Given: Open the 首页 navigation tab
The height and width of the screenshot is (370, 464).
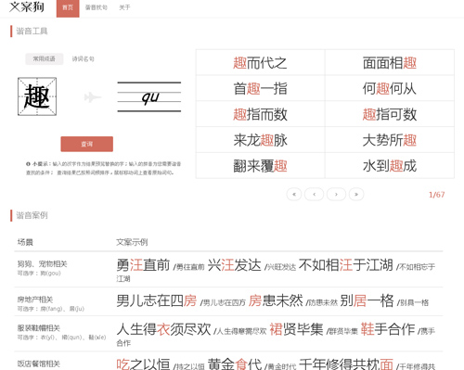Looking at the screenshot, I should 68,7.
